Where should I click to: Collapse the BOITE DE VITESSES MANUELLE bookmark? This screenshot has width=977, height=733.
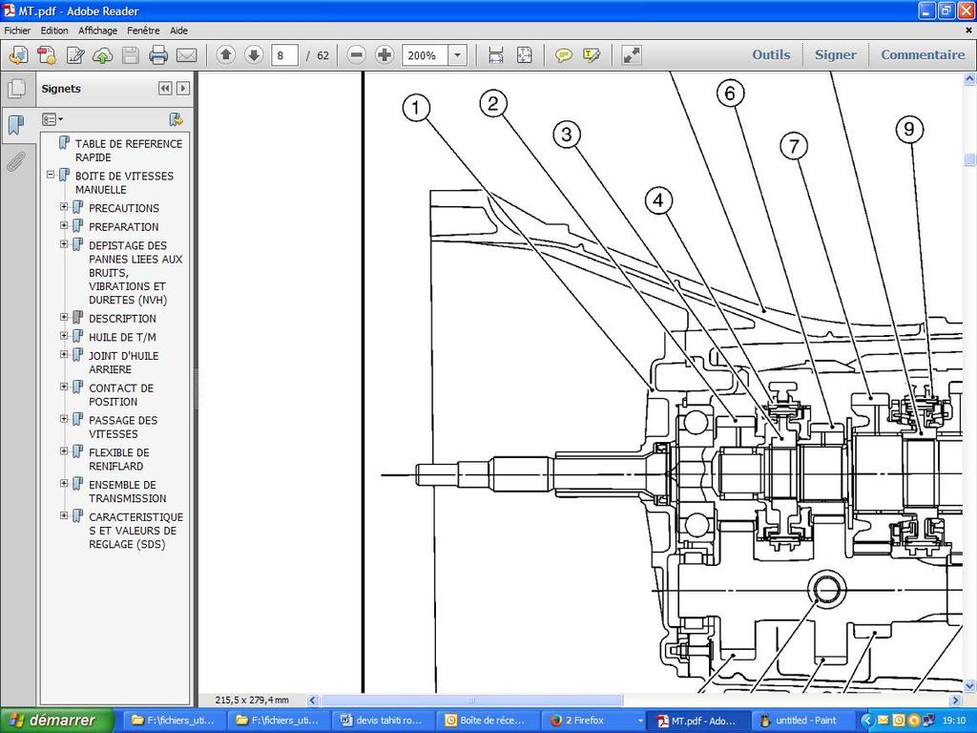pos(52,176)
